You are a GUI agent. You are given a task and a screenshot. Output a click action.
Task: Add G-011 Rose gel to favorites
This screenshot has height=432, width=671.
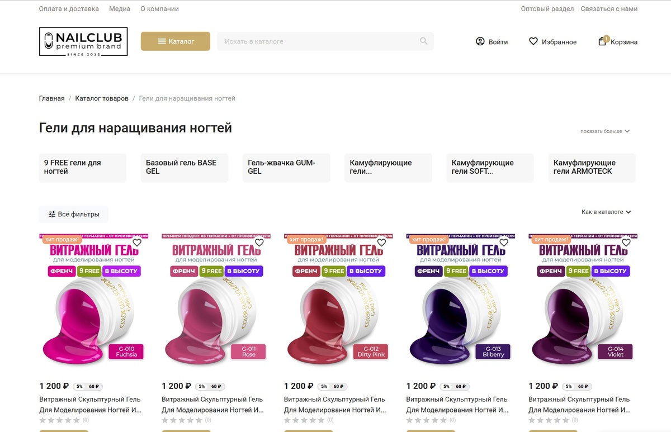[x=259, y=243]
